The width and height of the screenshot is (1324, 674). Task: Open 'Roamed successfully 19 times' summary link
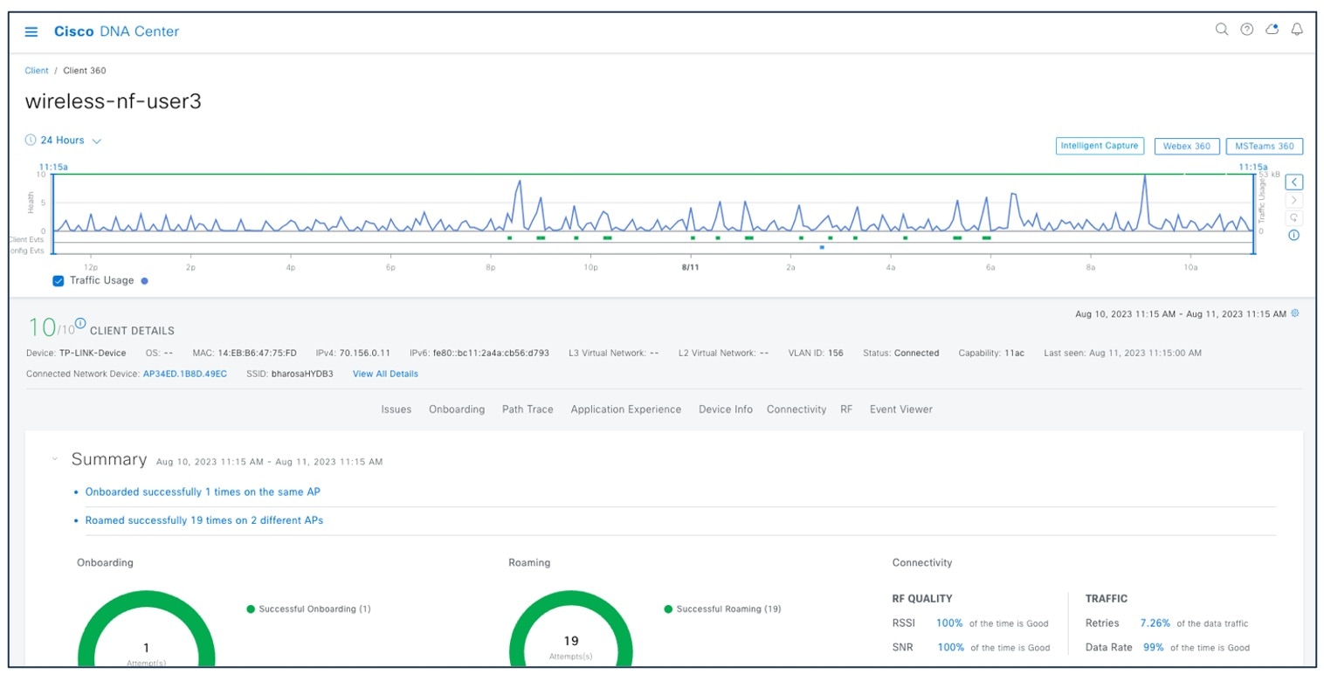click(x=204, y=520)
